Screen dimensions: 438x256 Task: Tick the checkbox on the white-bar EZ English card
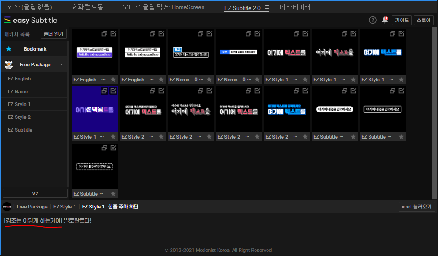pyautogui.click(x=161, y=33)
